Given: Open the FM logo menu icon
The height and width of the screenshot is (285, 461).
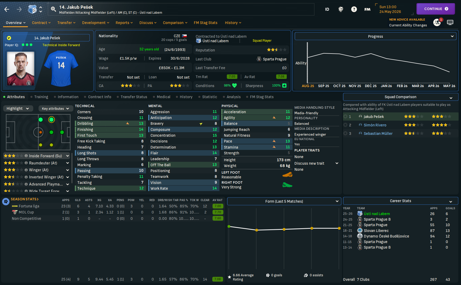Looking at the screenshot, I should point(367,9).
